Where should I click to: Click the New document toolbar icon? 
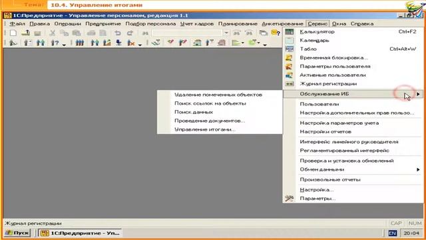(x=13, y=33)
